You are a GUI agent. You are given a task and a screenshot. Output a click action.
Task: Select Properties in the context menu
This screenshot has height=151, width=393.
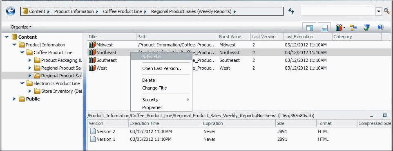pyautogui.click(x=152, y=107)
